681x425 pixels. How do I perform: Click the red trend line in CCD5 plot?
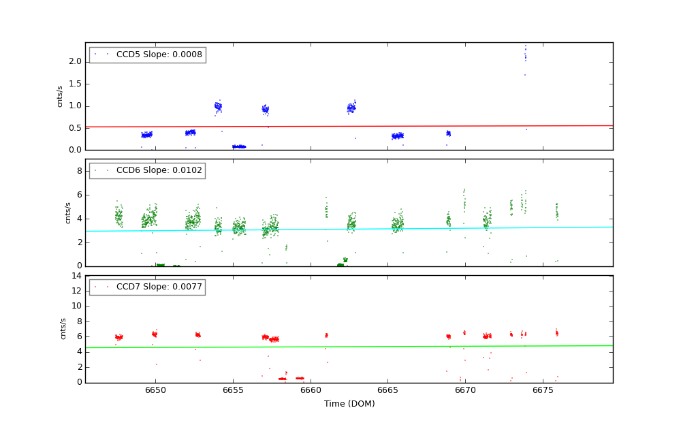click(x=349, y=126)
